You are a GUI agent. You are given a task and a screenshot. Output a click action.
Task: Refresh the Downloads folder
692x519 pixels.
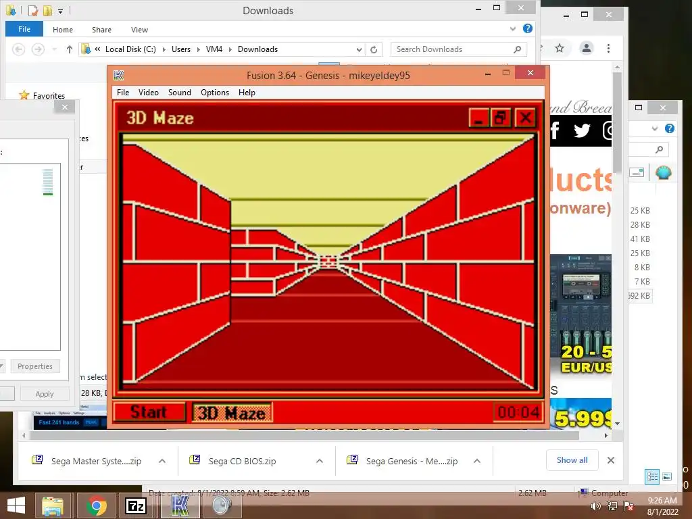coord(374,49)
